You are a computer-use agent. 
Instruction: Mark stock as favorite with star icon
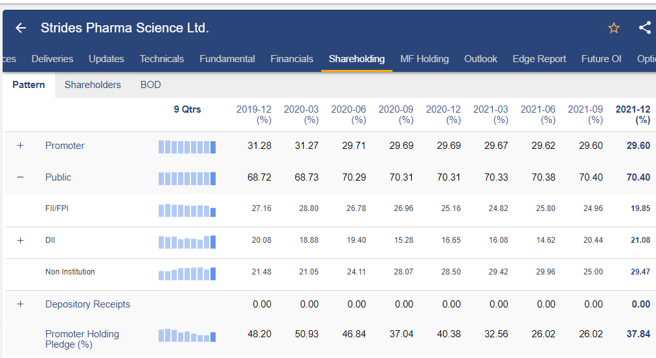tap(614, 28)
